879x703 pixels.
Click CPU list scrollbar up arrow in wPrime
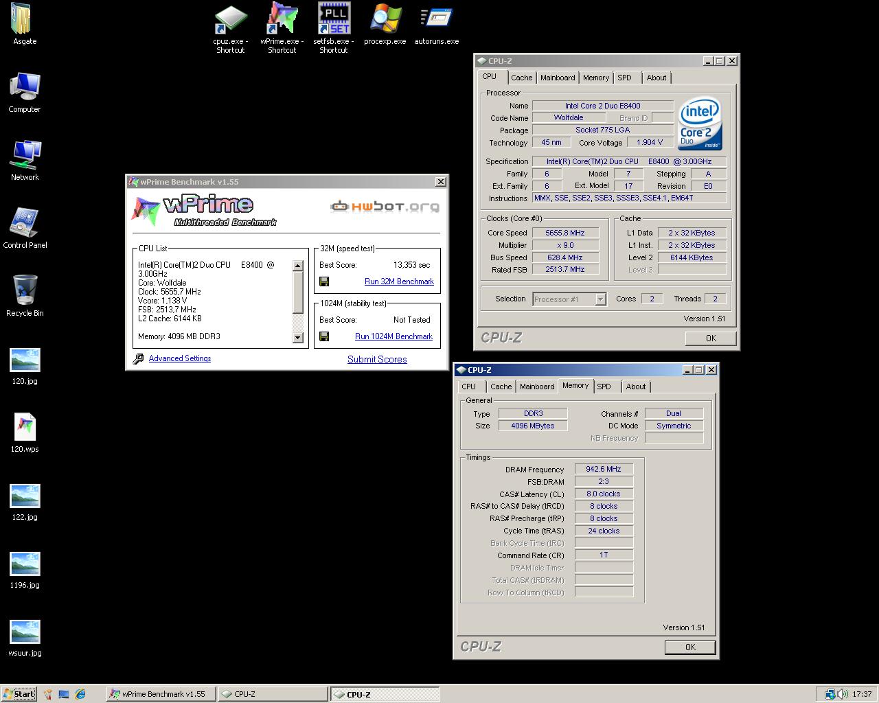[298, 266]
